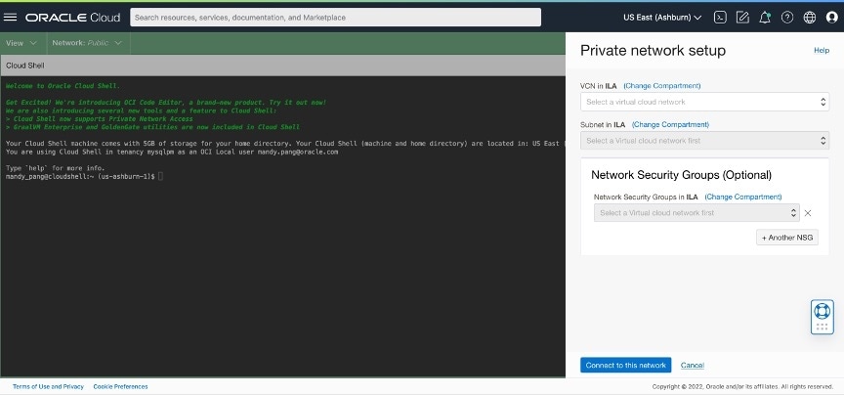844x395 pixels.
Task: Open the user profile avatar menu
Action: pos(831,18)
